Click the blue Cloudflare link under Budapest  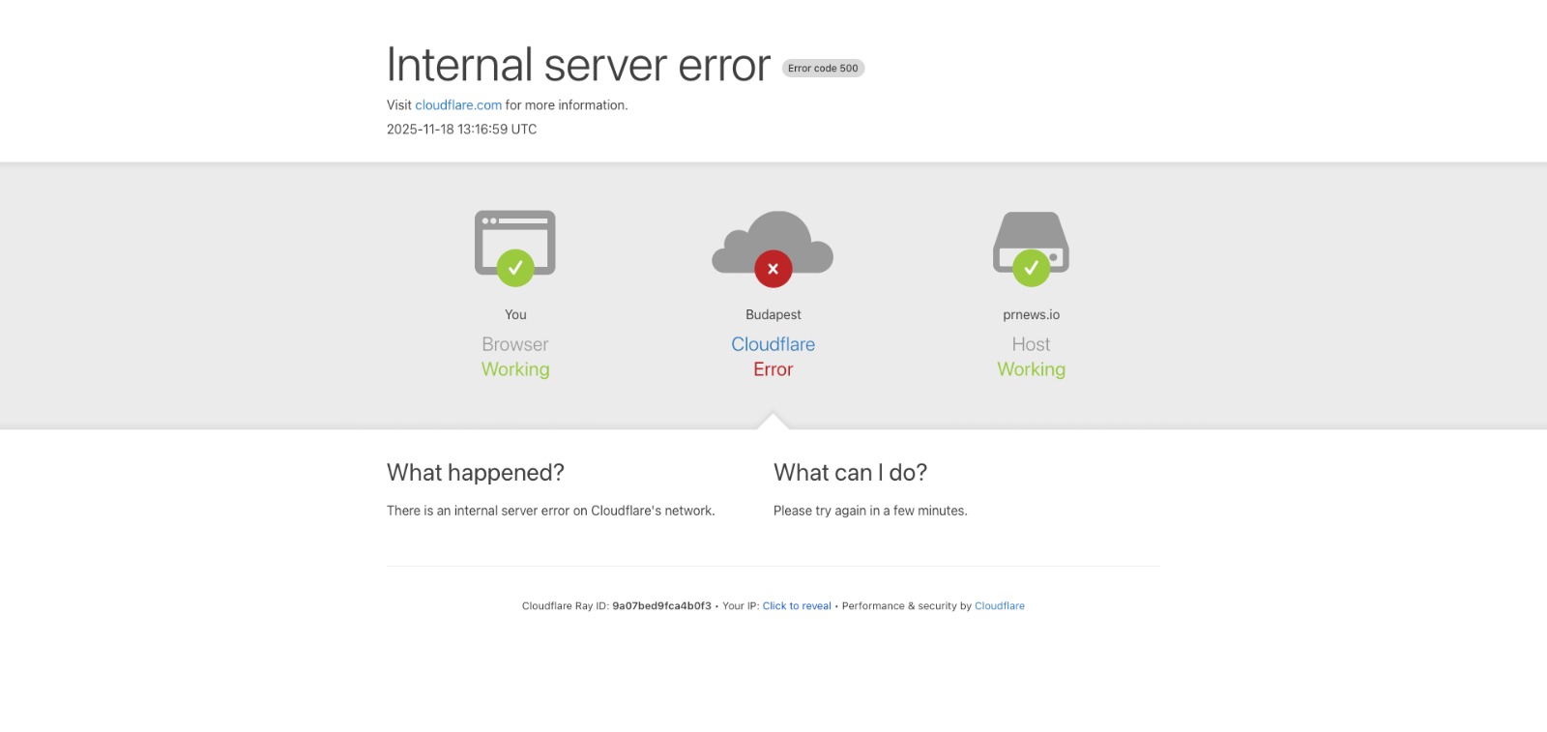(773, 344)
